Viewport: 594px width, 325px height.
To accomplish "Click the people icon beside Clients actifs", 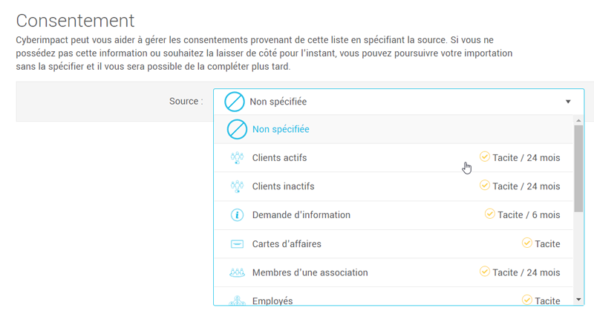I will point(237,157).
